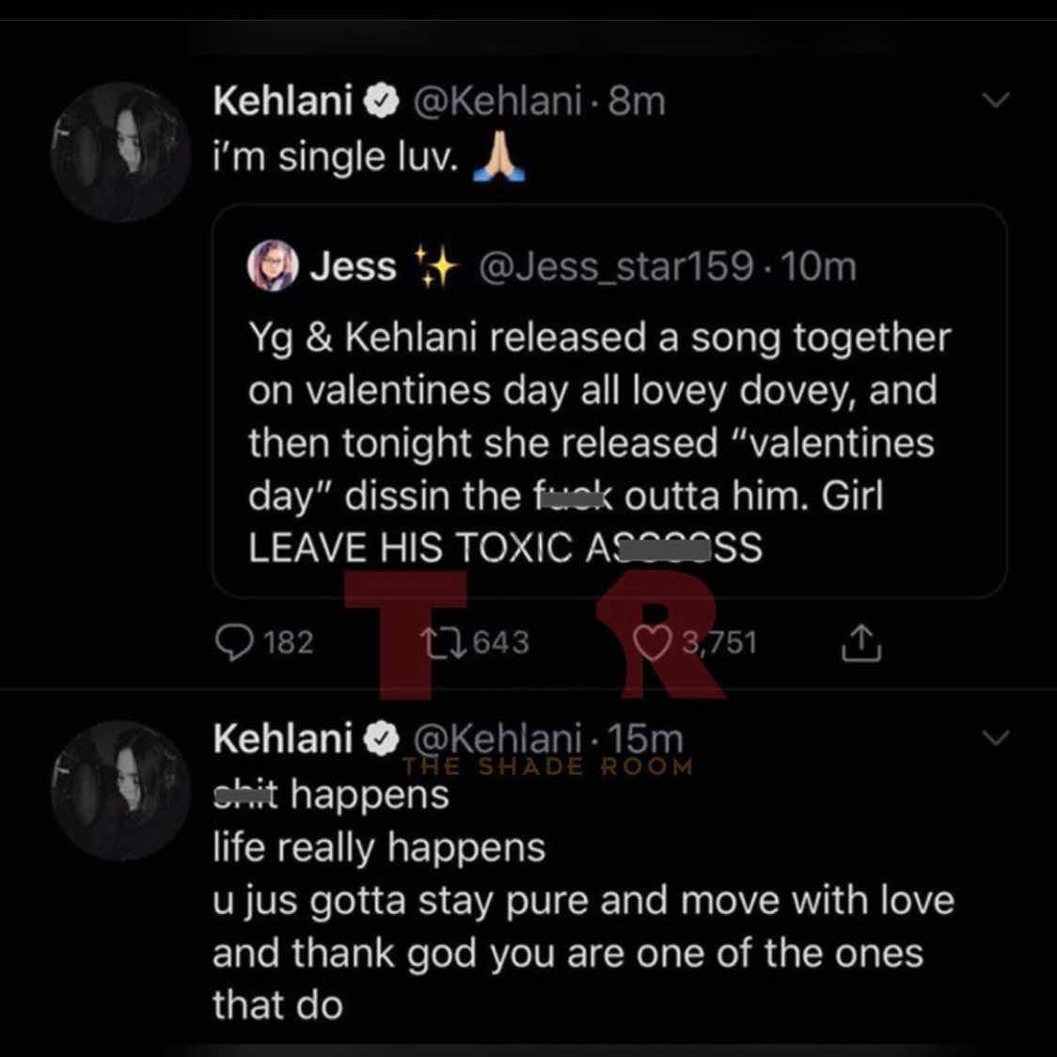Click the reply icon showing 182 comments

coord(233,641)
